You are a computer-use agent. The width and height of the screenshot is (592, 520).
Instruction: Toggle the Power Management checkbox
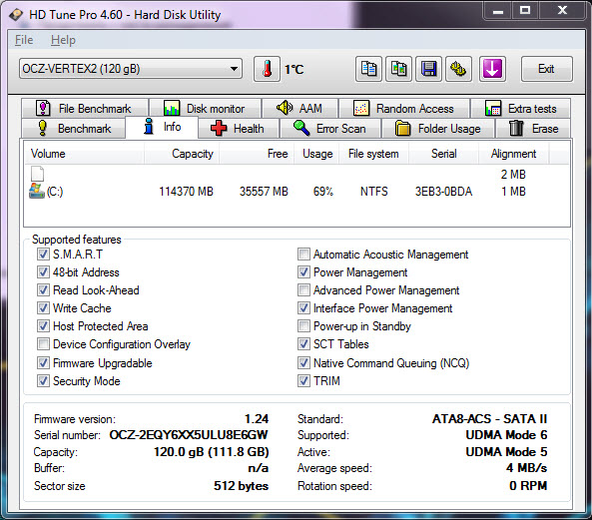(x=303, y=272)
